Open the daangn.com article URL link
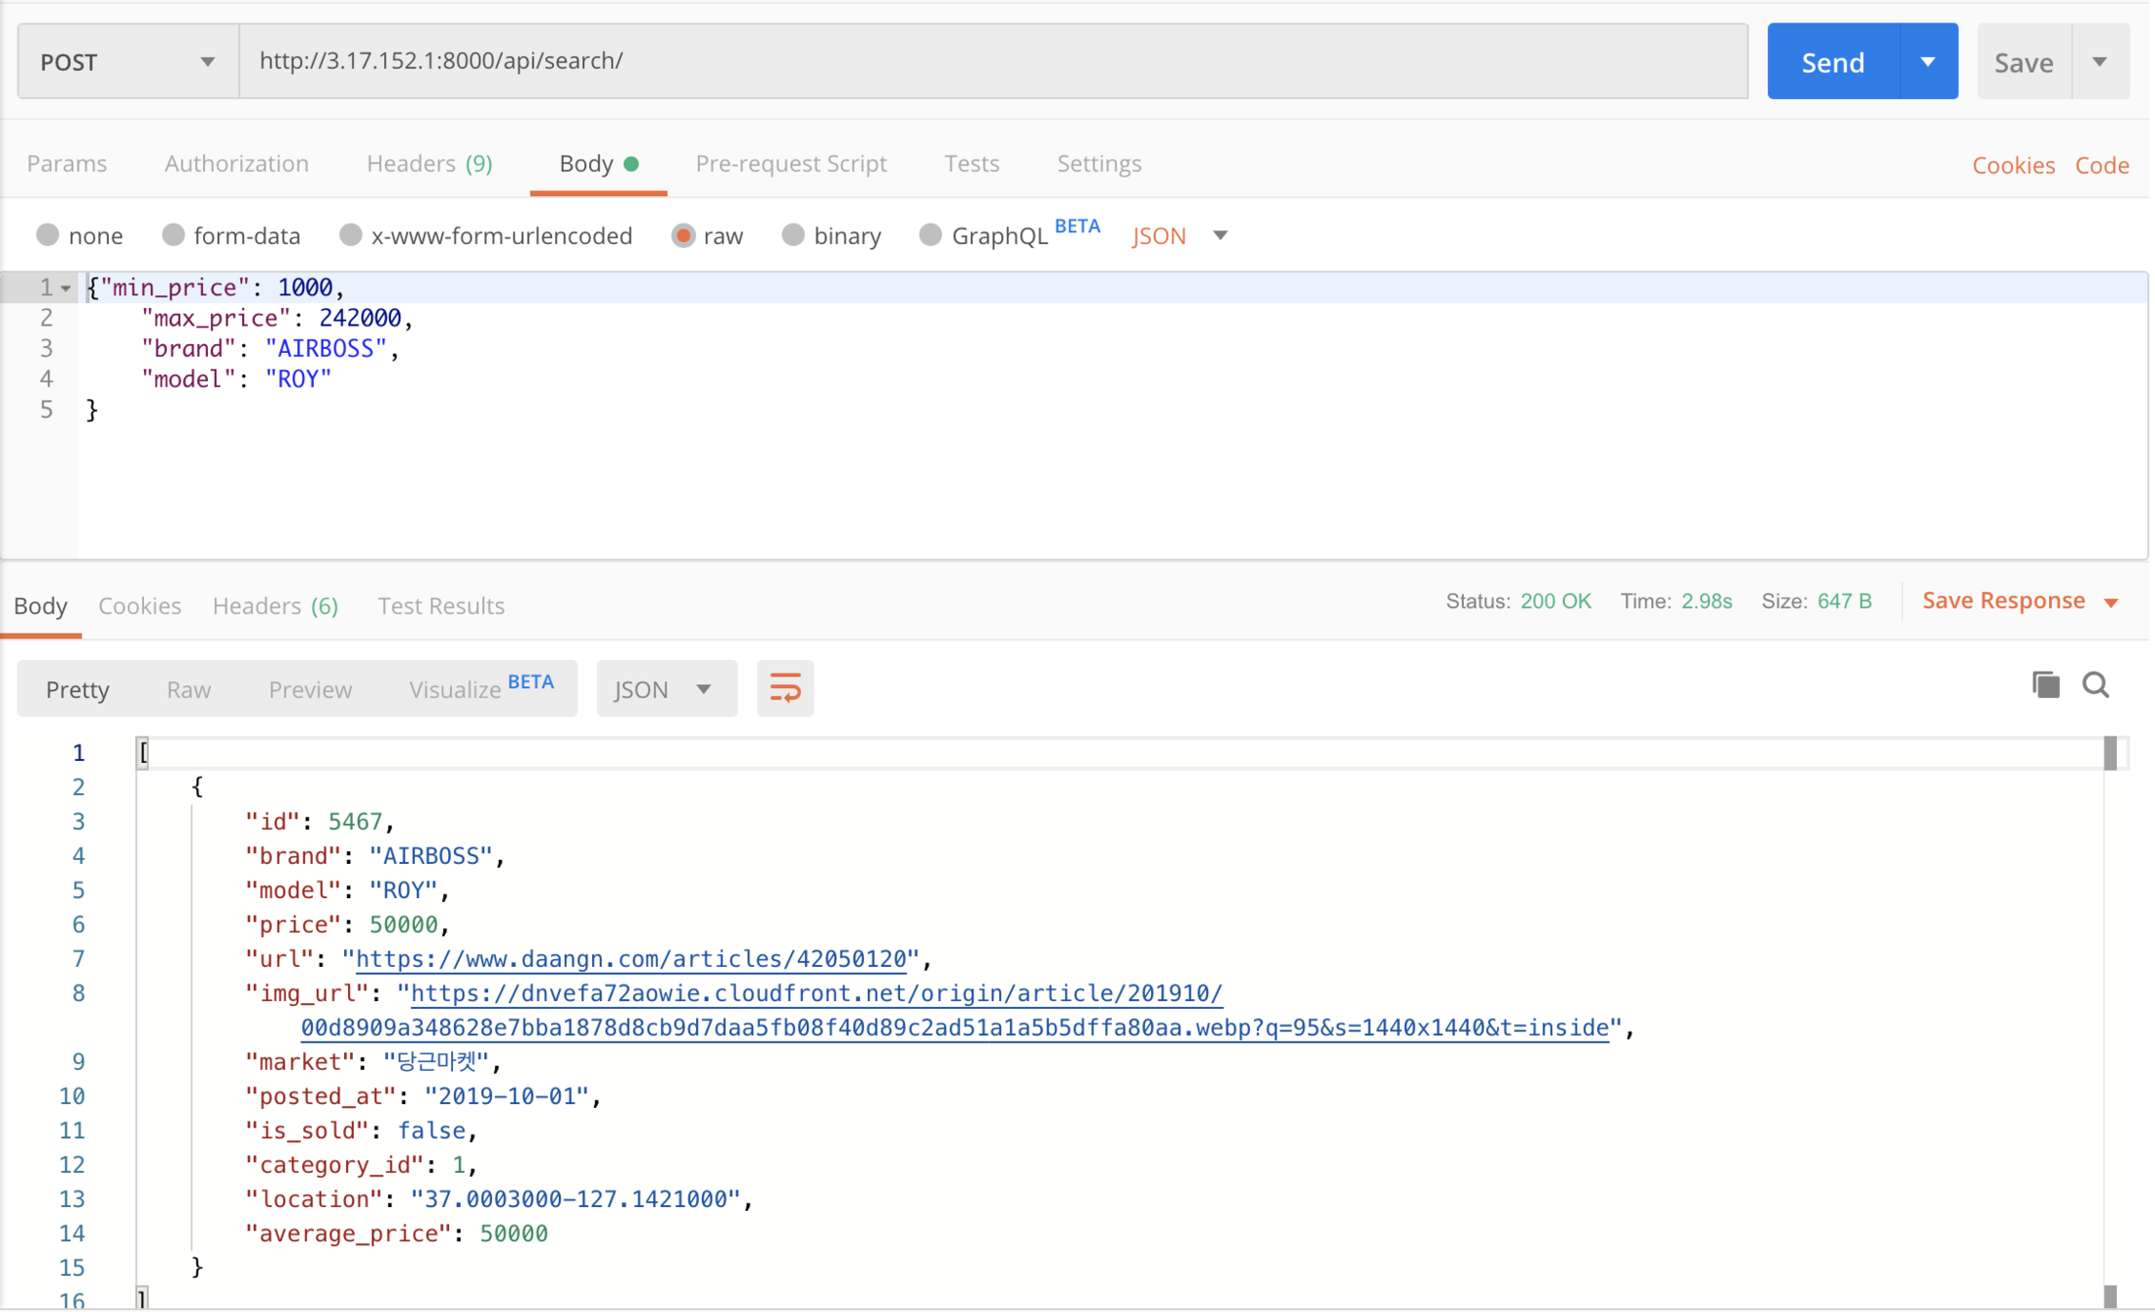The image size is (2155, 1312). pos(630,959)
